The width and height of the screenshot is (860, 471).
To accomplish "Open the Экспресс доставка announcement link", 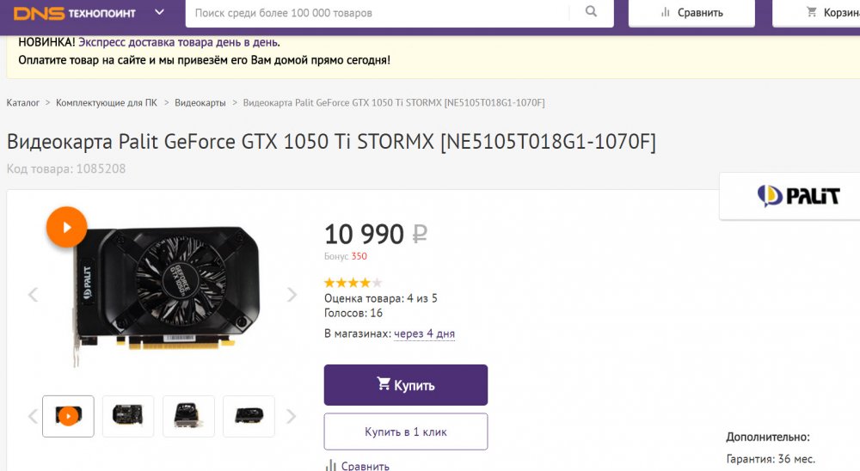I will point(179,42).
